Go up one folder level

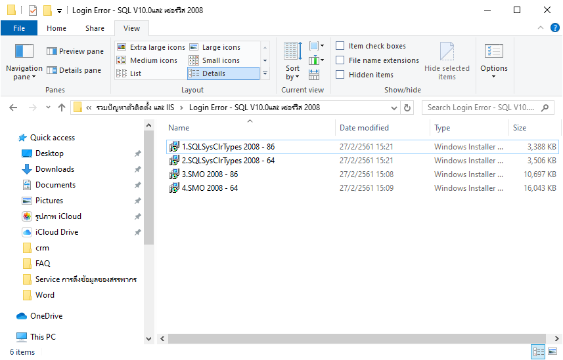(62, 108)
